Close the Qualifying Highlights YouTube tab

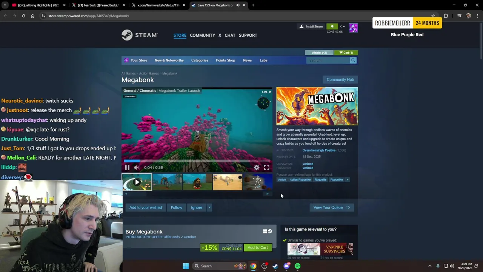pyautogui.click(x=65, y=5)
